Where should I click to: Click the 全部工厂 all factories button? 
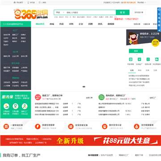[153, 98]
